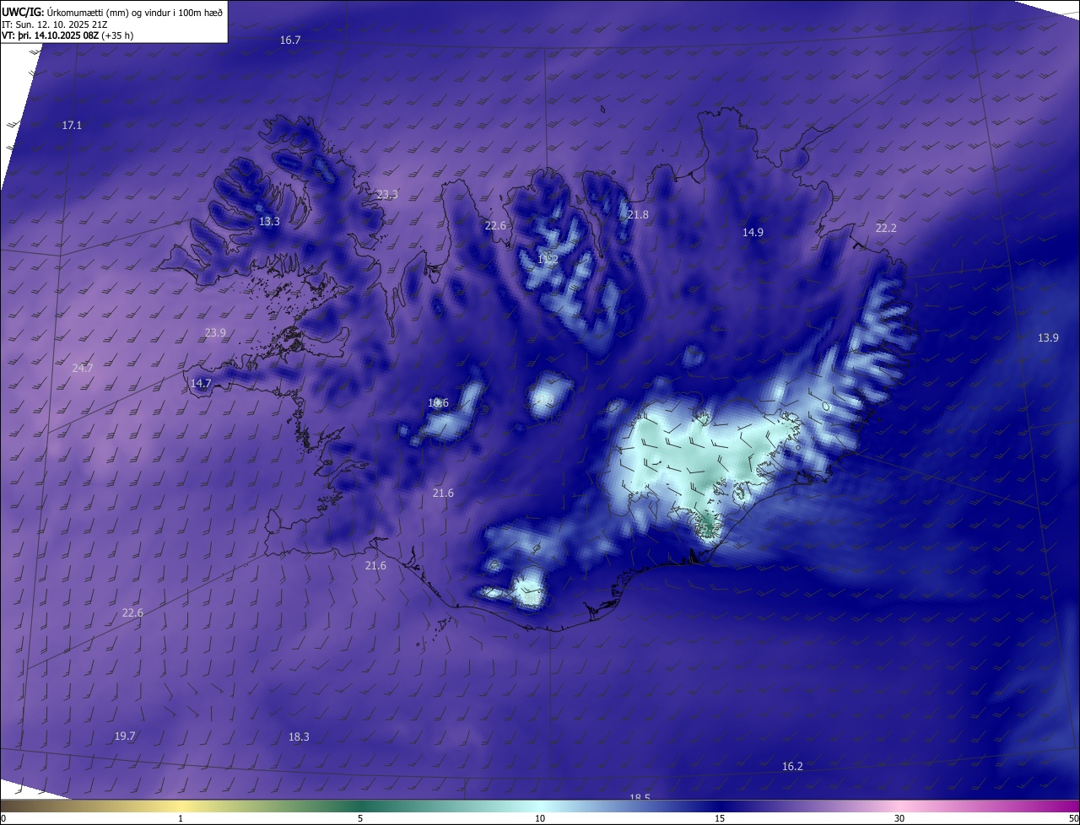Select the 14.9 value label
The width and height of the screenshot is (1080, 825).
pyautogui.click(x=753, y=233)
